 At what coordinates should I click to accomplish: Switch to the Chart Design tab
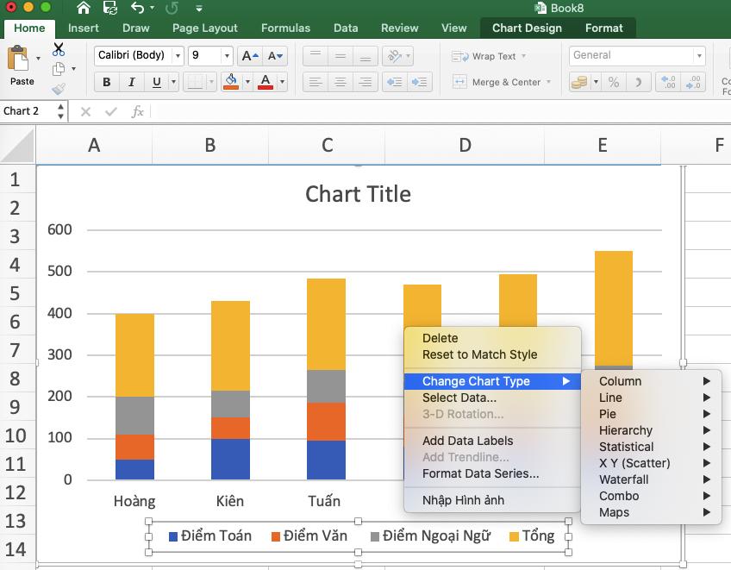[x=526, y=28]
